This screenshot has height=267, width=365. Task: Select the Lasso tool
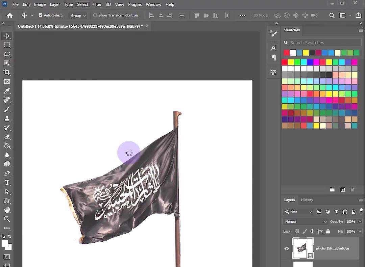tap(7, 54)
